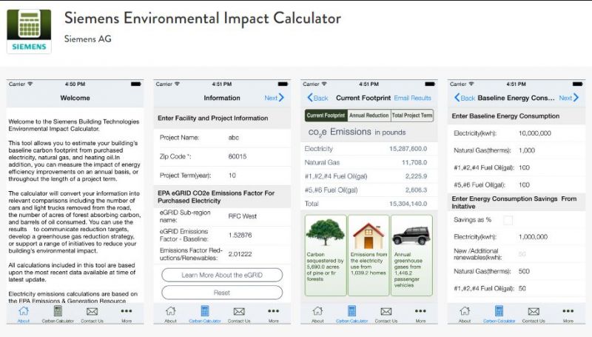Tap Carbon Calculator icon on Baseline Energy screen
Image resolution: width=592 pixels, height=337 pixels.
[x=499, y=311]
